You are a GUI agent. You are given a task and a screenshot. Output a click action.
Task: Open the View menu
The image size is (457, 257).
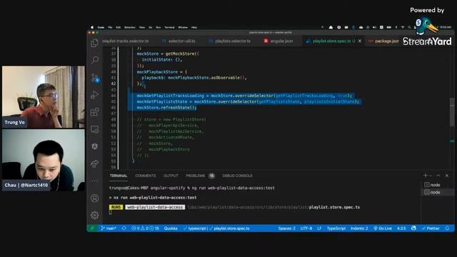(x=142, y=27)
